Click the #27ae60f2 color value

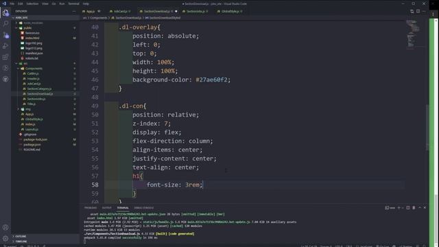pos(211,80)
